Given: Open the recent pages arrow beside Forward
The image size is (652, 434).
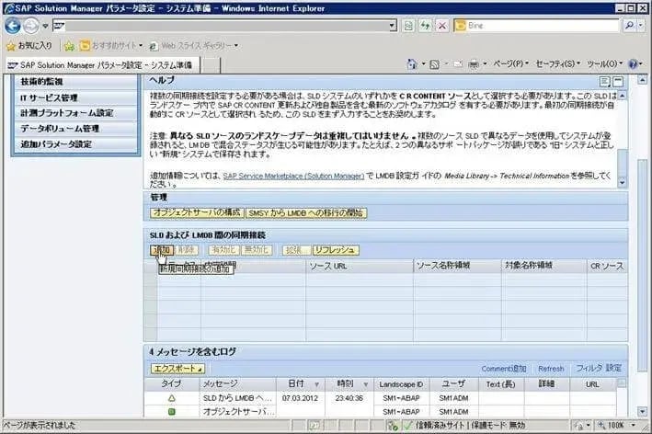Looking at the screenshot, I should pos(45,26).
